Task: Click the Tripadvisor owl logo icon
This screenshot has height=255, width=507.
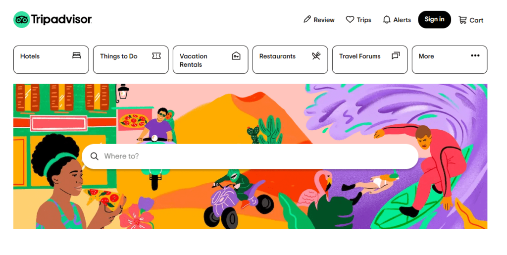Action: click(x=22, y=20)
